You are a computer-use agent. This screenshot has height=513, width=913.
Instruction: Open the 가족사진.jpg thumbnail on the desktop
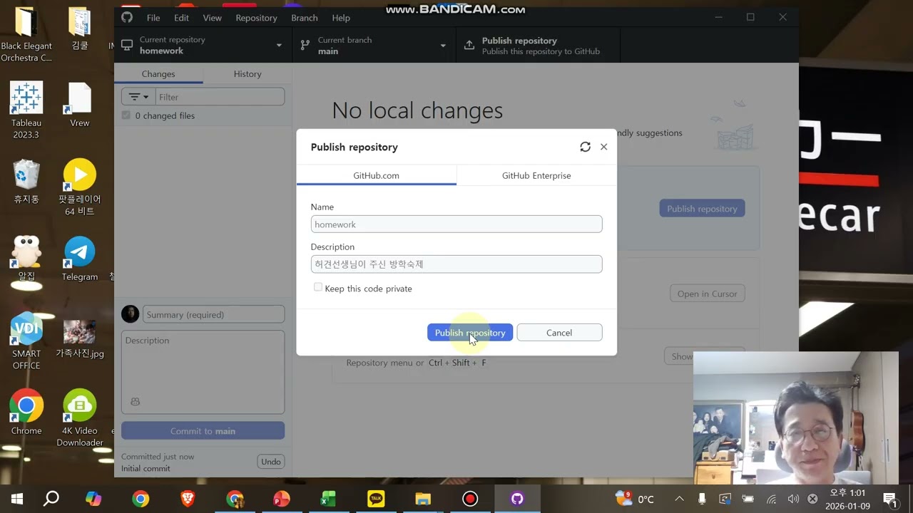[80, 340]
